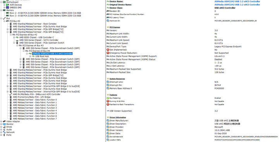Screen dimensions: 279x142
Task: Expand the ACPI Devices node
Action: 4,5
